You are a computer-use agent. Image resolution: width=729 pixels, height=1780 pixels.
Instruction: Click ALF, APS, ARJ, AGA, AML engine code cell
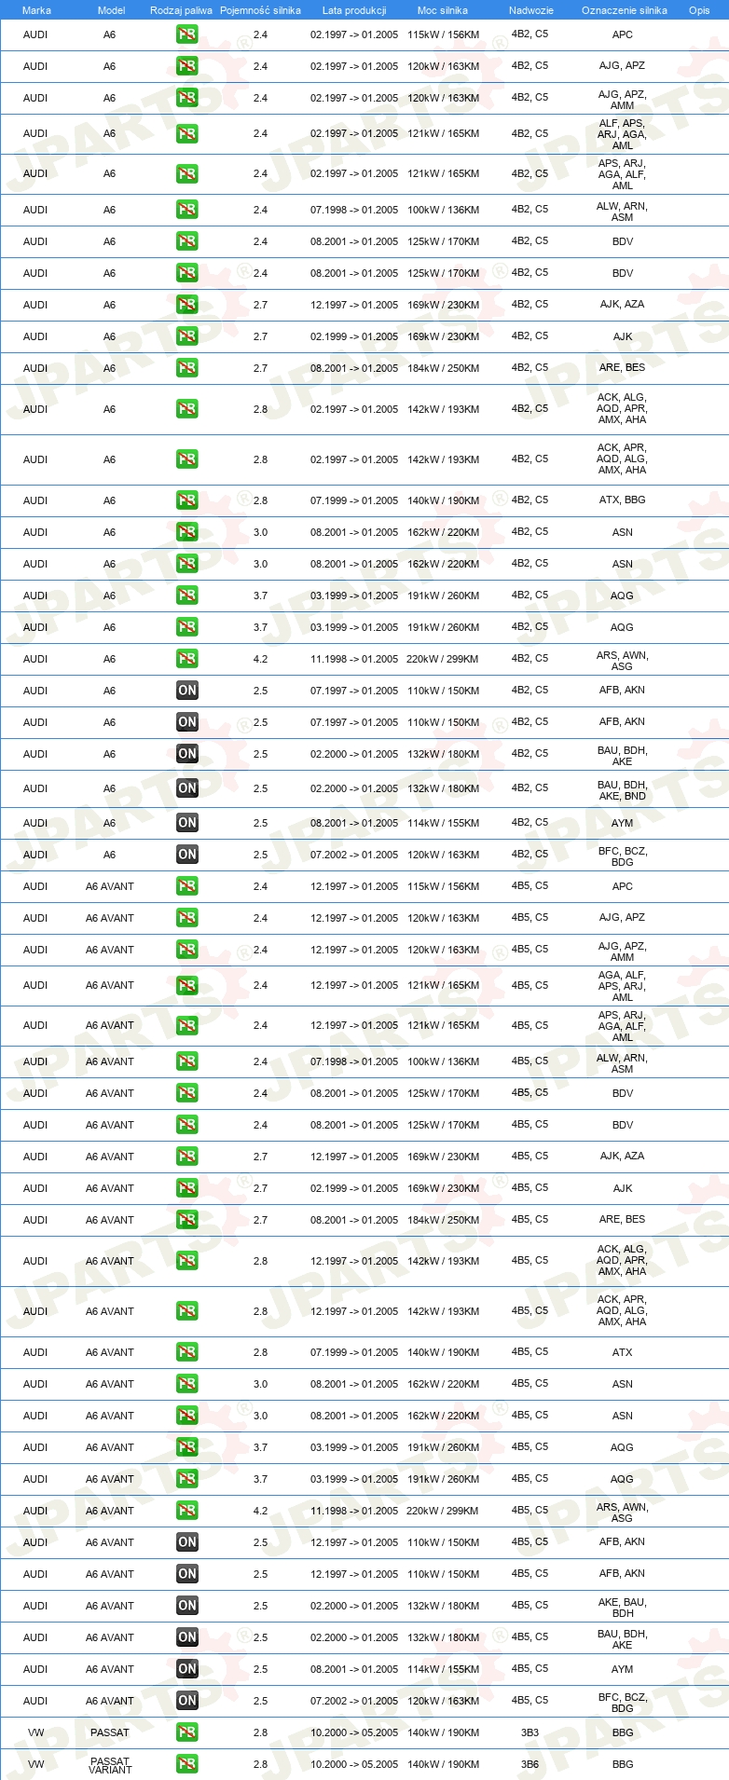(x=623, y=134)
